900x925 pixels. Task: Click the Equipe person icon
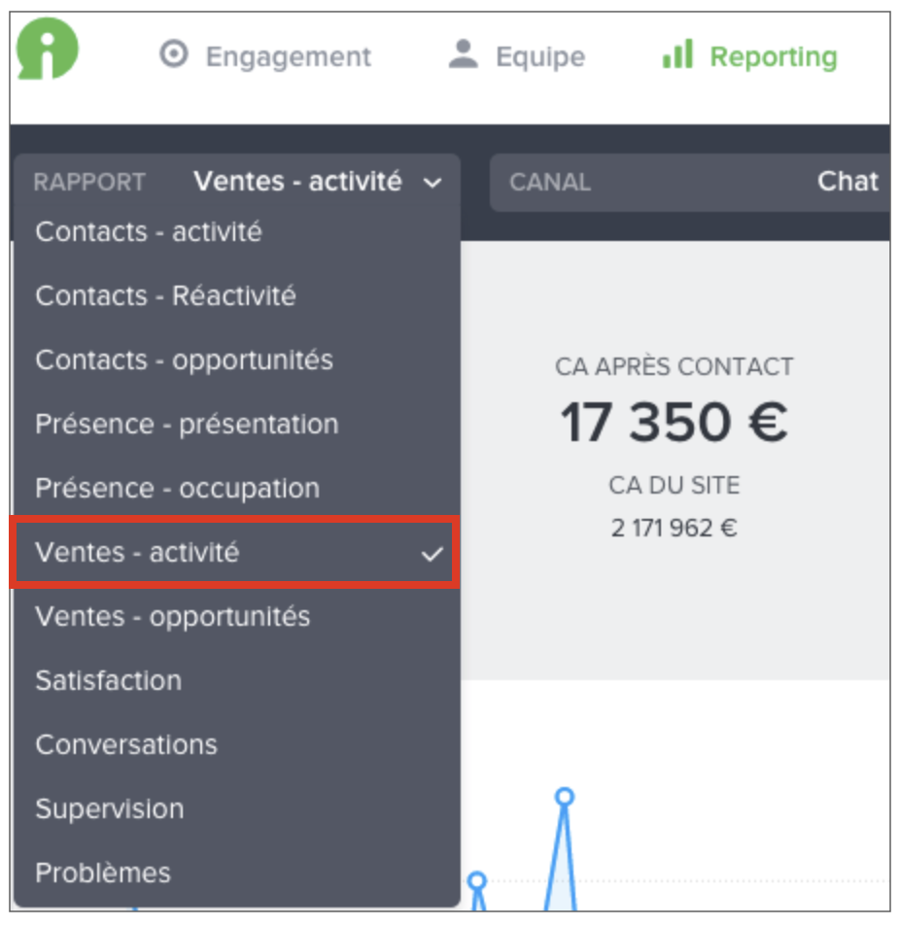click(x=464, y=55)
